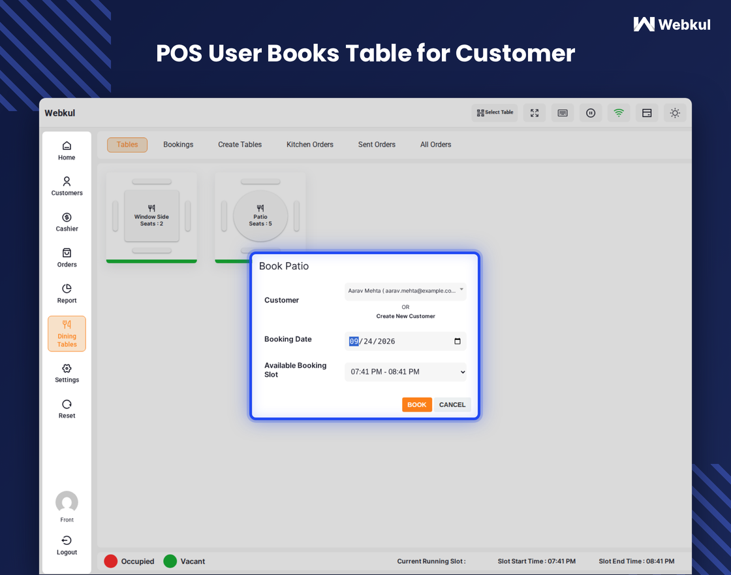Open the Customers section in sidebar
Image resolution: width=731 pixels, height=575 pixels.
pyautogui.click(x=67, y=186)
